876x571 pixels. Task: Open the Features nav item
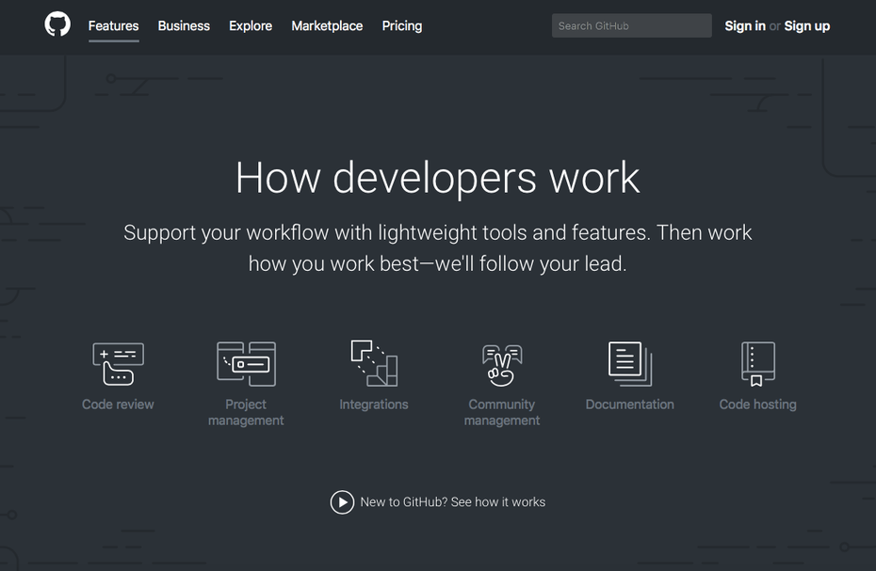pos(113,25)
